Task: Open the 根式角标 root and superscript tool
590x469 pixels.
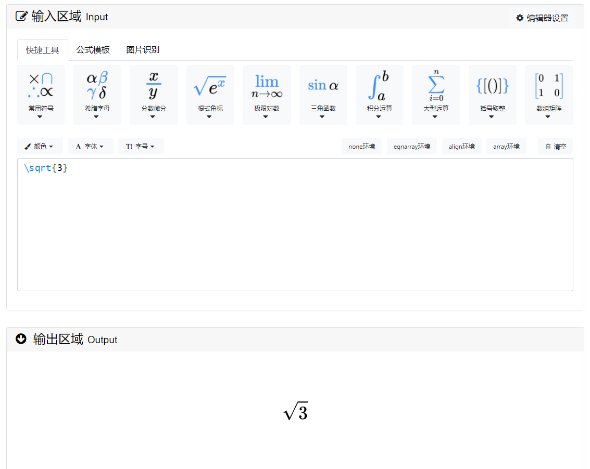Action: tap(210, 95)
